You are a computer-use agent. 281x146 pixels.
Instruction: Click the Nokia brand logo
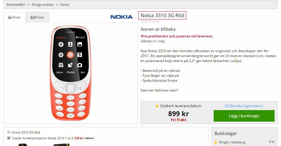click(x=122, y=17)
